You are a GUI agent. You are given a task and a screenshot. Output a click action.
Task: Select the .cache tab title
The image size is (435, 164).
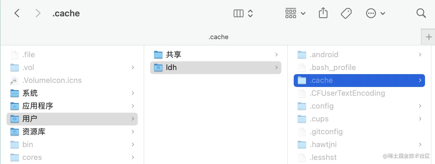click(x=218, y=37)
